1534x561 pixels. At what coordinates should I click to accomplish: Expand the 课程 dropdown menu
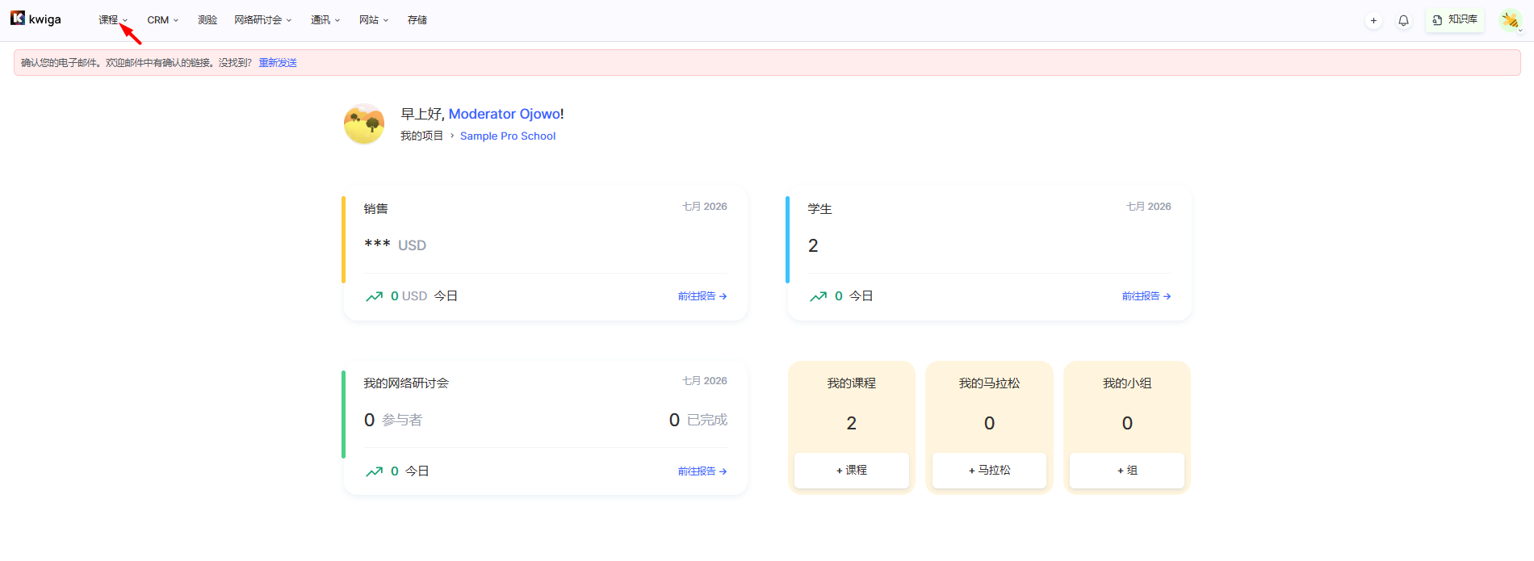tap(113, 20)
